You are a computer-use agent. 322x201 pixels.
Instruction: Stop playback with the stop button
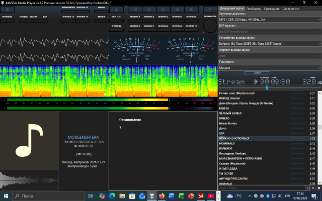pyautogui.click(x=178, y=10)
